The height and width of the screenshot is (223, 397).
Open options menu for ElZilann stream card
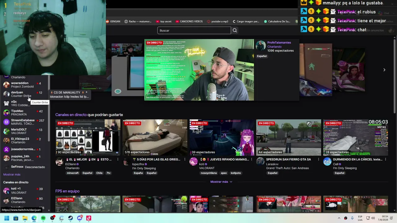118,160
